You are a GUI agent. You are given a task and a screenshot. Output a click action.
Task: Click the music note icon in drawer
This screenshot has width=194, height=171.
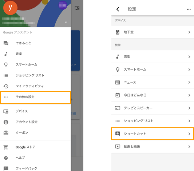coord(6,54)
